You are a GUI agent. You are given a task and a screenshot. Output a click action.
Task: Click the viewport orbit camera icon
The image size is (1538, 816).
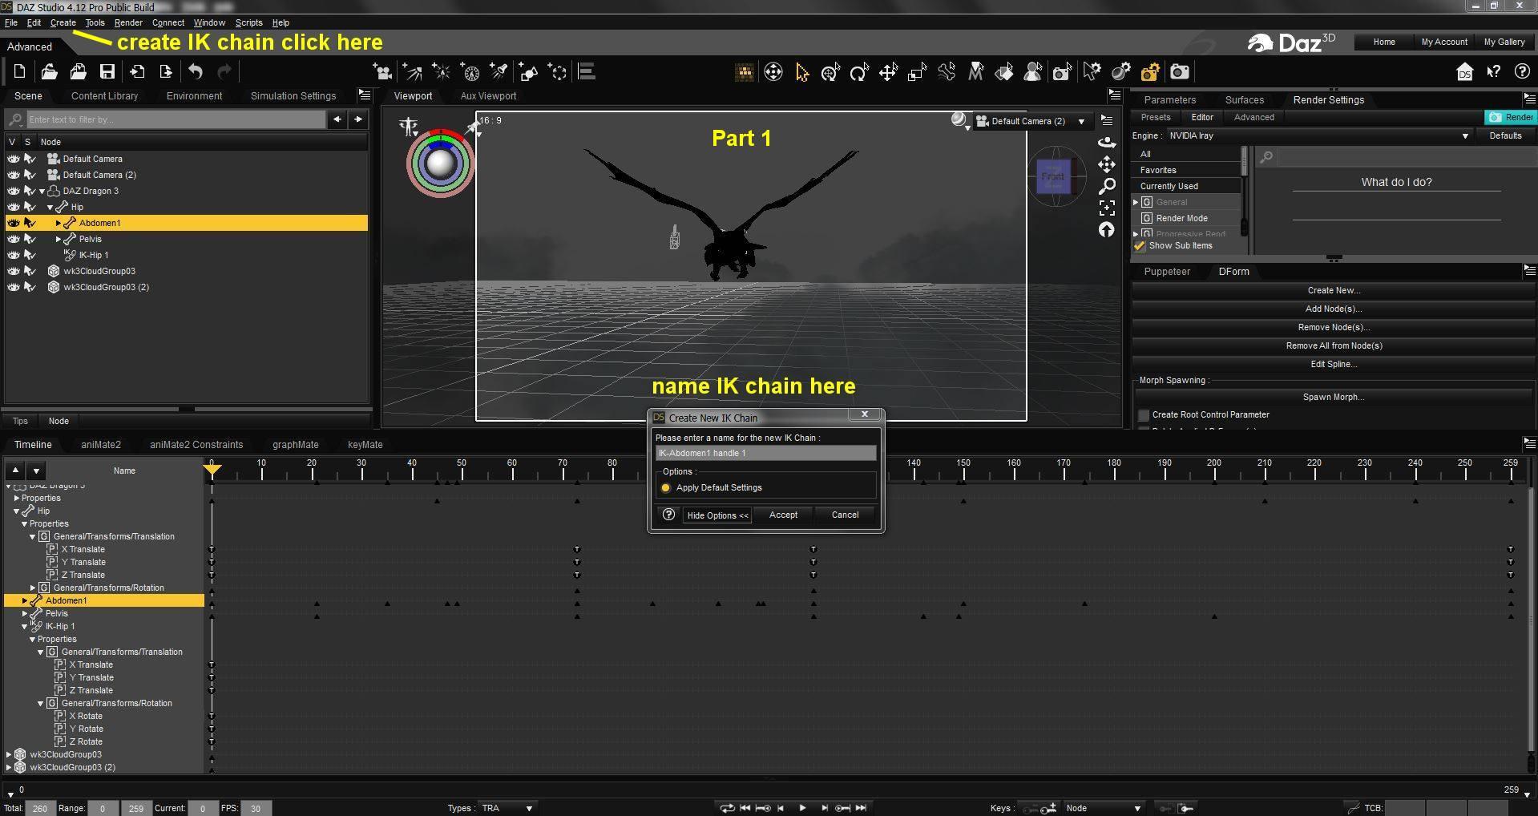coord(1107,142)
